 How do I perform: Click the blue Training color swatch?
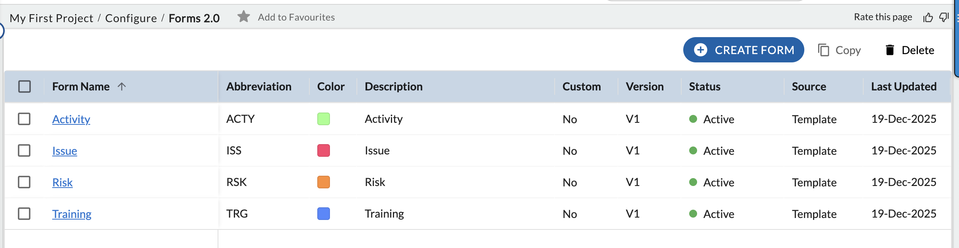pos(324,214)
